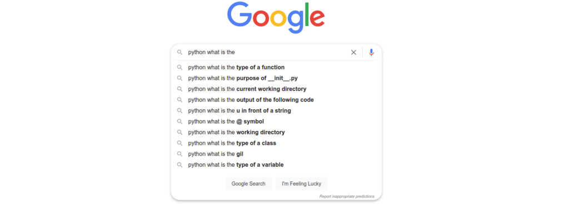This screenshot has width=569, height=214.
Task: Click search icon beside '@ symbol' suggestion
Action: tap(179, 121)
